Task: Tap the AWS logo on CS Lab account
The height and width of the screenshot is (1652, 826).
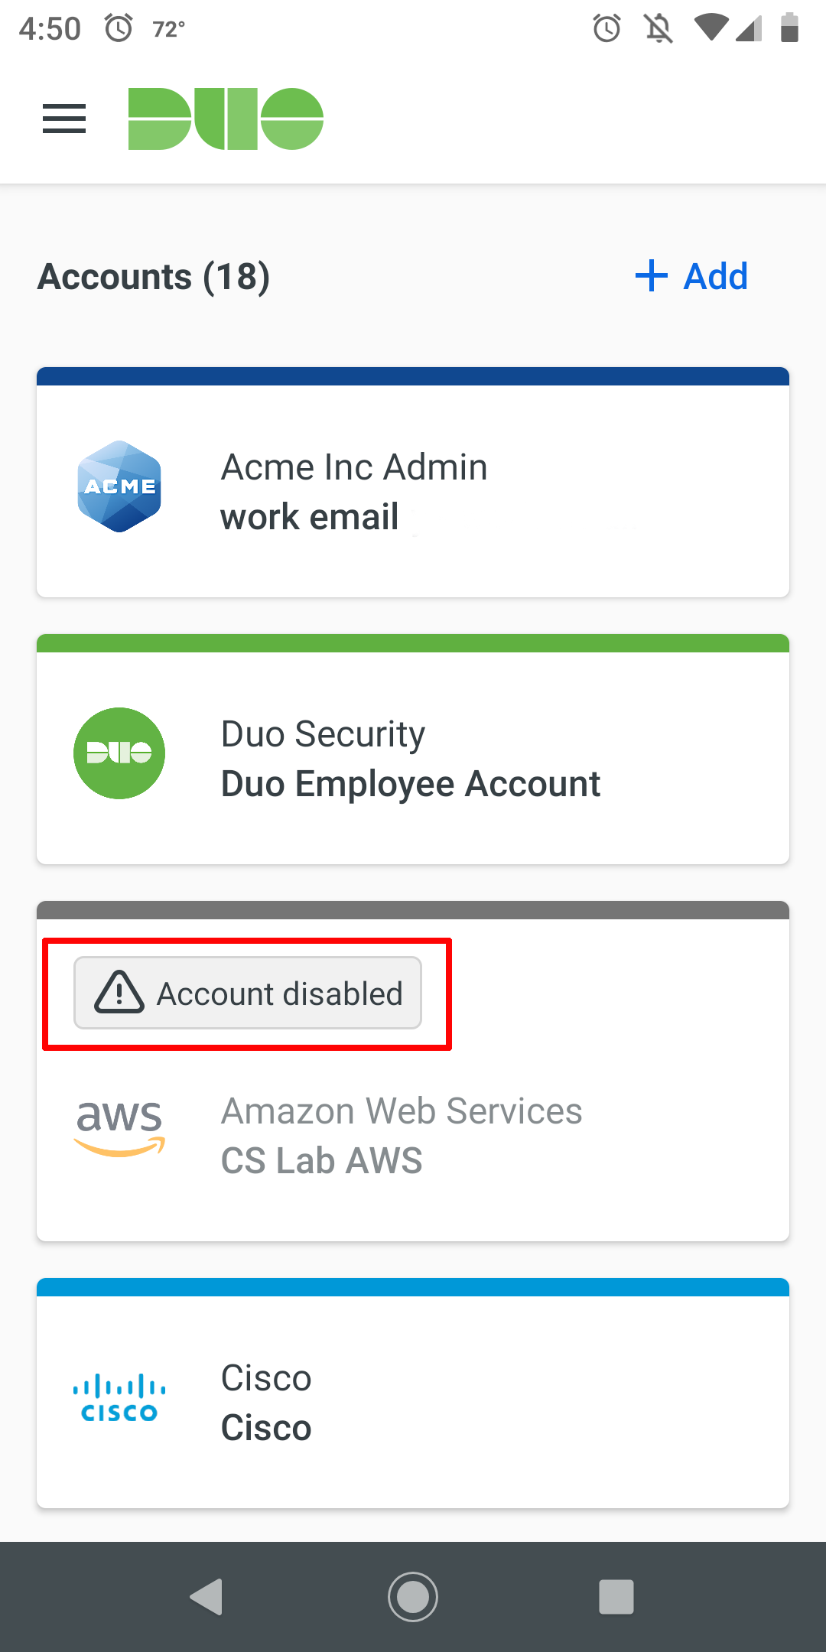Action: pos(120,1132)
